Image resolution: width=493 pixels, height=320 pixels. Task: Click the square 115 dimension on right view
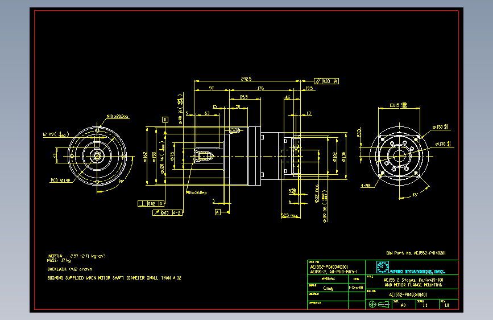pyautogui.click(x=399, y=105)
